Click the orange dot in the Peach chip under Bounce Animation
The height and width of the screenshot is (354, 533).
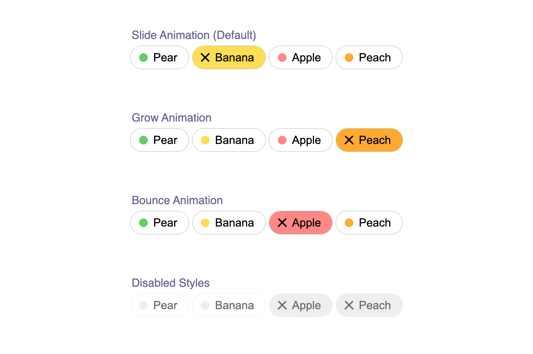click(349, 223)
